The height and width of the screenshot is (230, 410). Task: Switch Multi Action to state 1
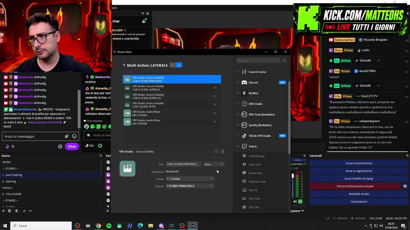click(172, 65)
